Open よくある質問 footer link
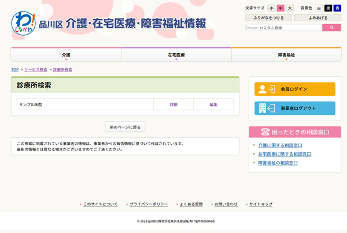347x233 pixels. click(191, 204)
